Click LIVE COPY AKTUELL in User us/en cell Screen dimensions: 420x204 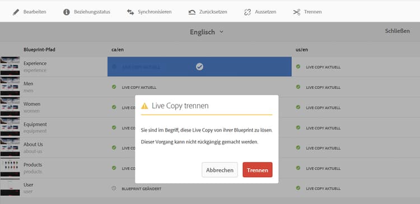323,189
